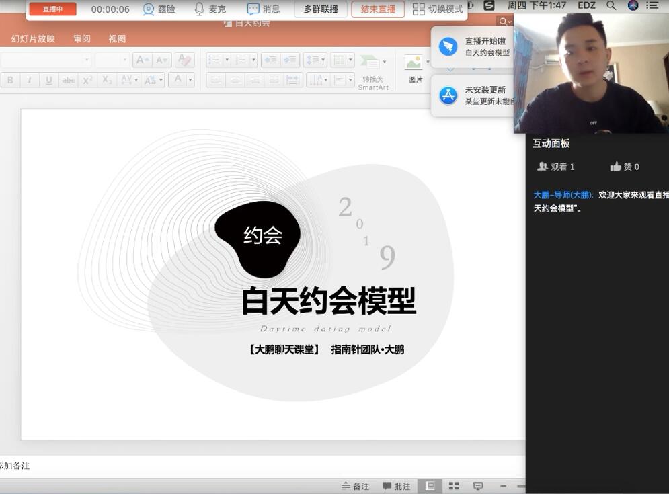This screenshot has width=669, height=494.
Task: Give a like with the 赞 thumbs-up
Action: (617, 166)
